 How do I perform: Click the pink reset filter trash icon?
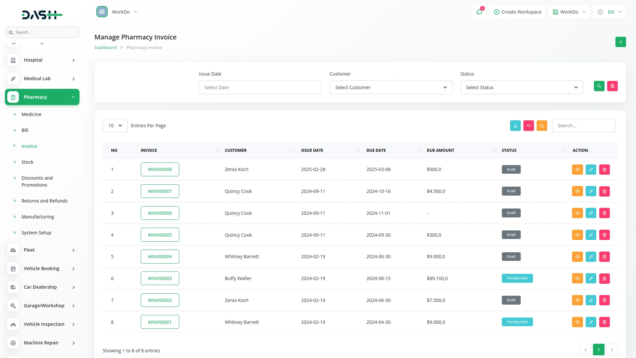click(612, 86)
